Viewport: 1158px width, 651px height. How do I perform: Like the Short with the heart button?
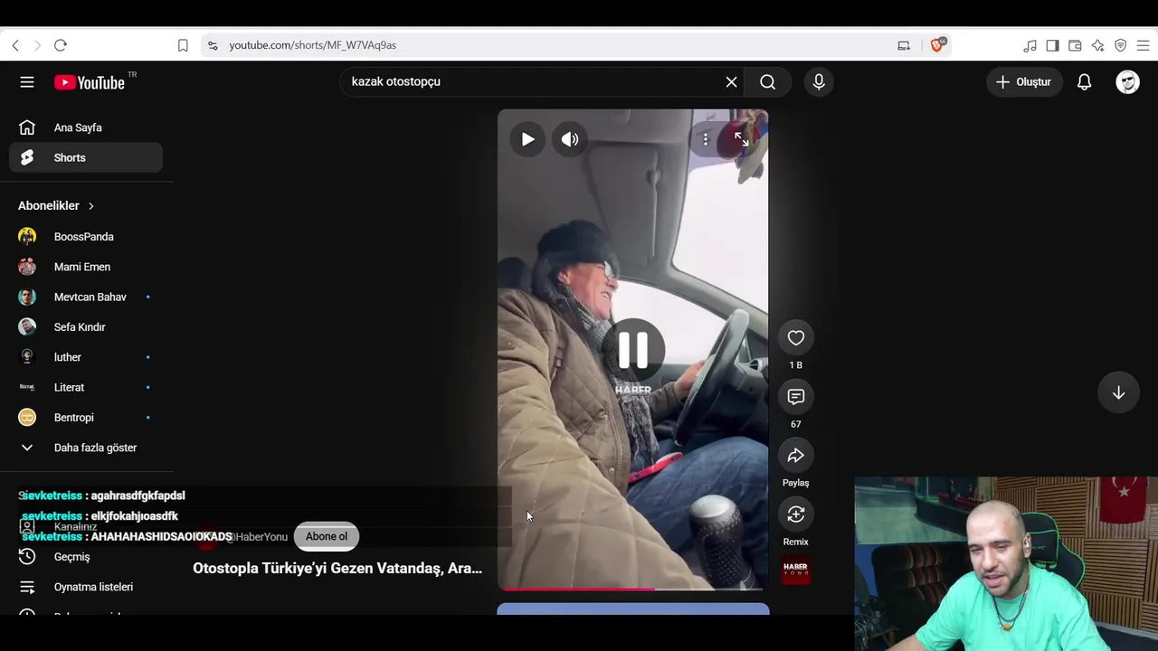(796, 338)
